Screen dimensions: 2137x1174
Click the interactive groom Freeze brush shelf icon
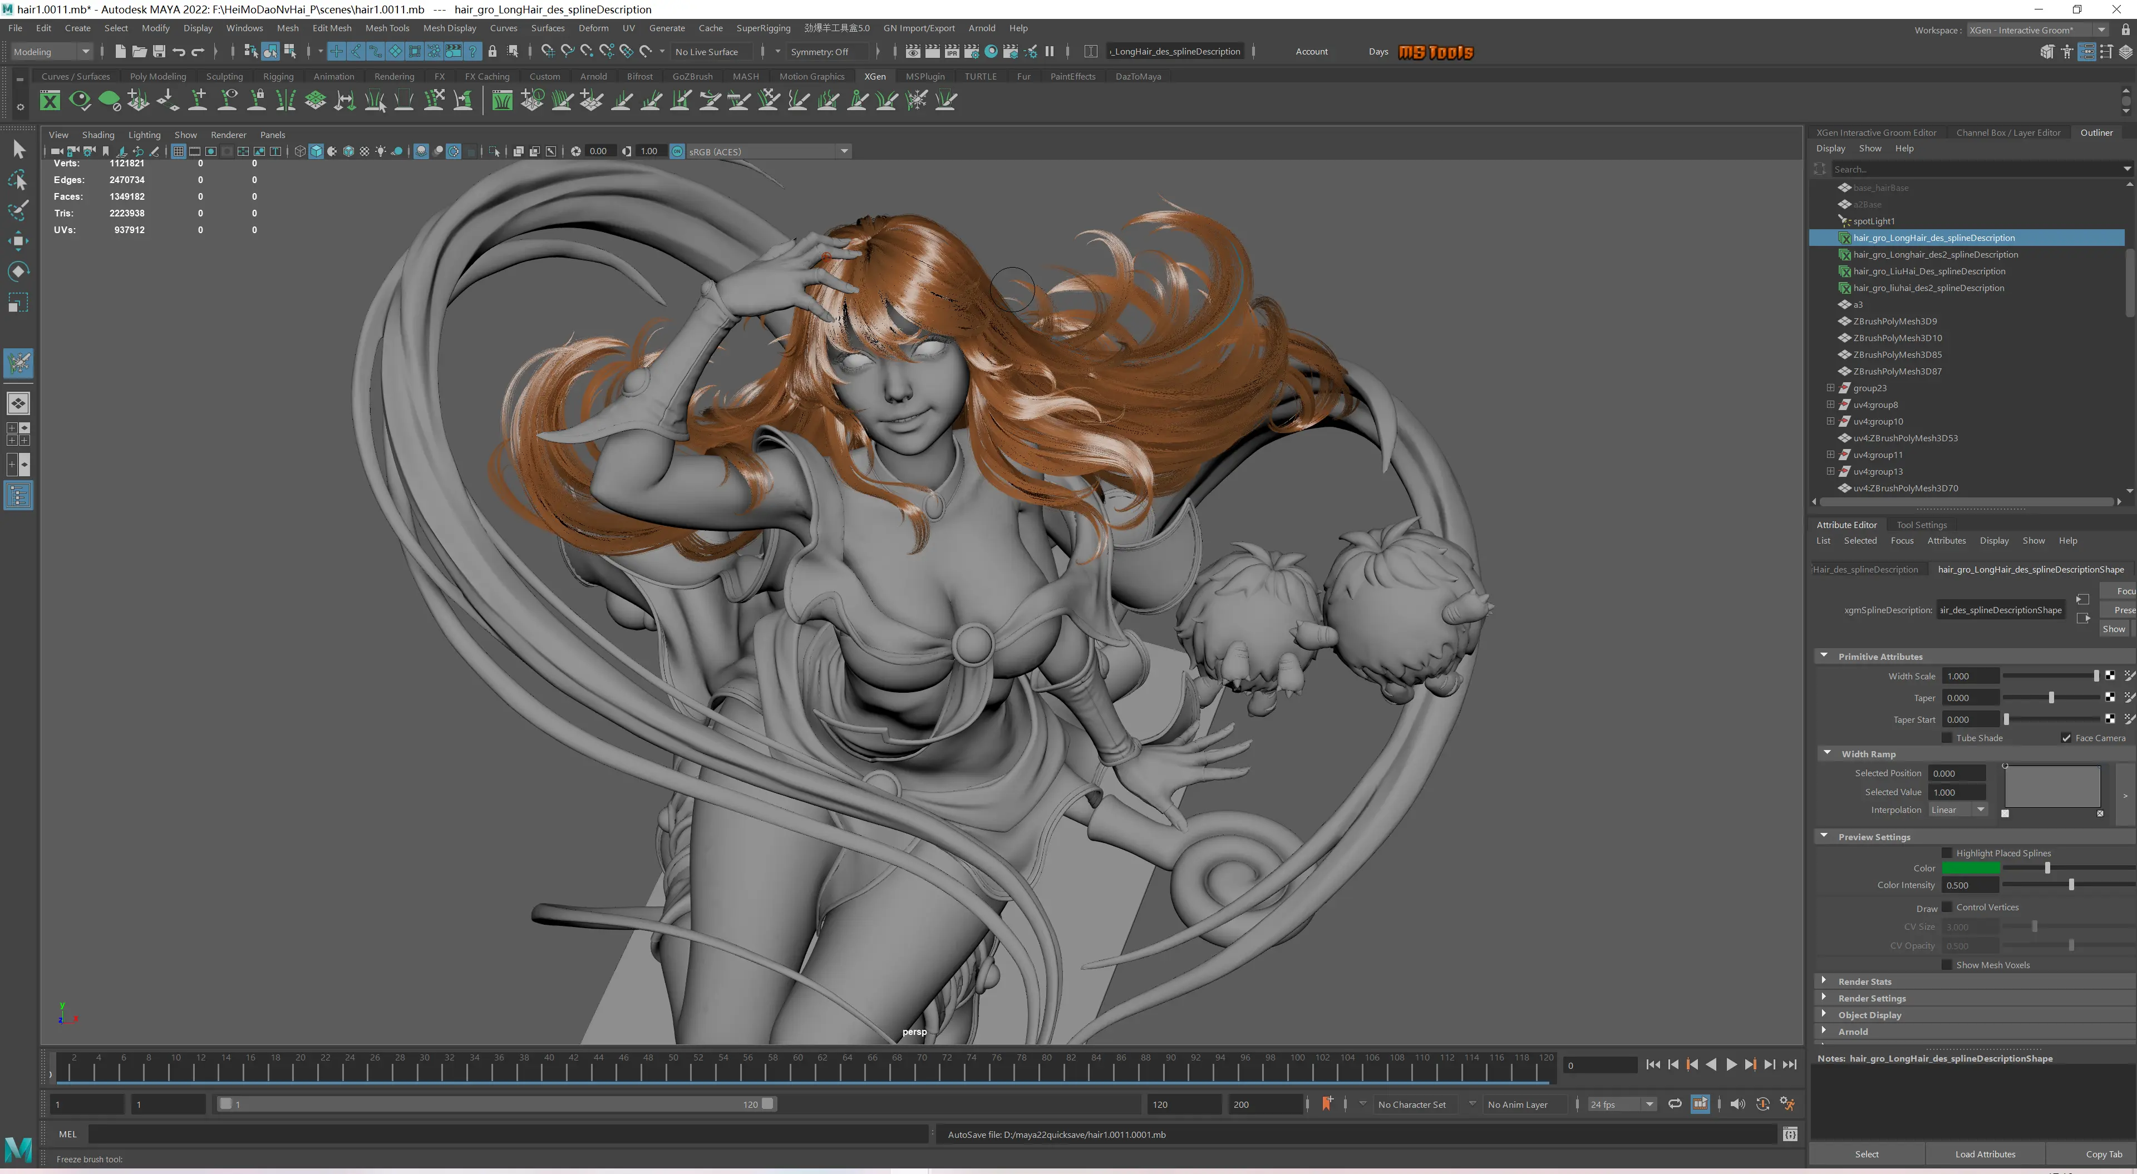917,100
